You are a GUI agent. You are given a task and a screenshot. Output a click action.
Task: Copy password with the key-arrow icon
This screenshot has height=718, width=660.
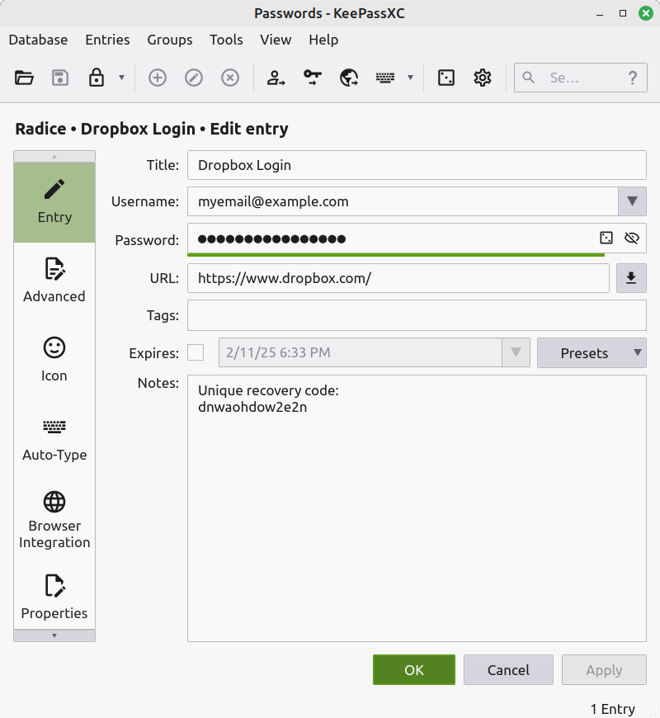point(313,78)
